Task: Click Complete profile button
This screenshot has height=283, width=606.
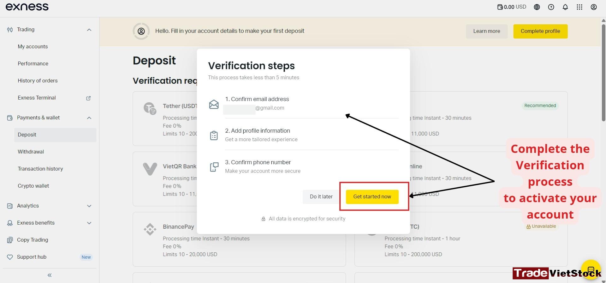Action: 540,31
